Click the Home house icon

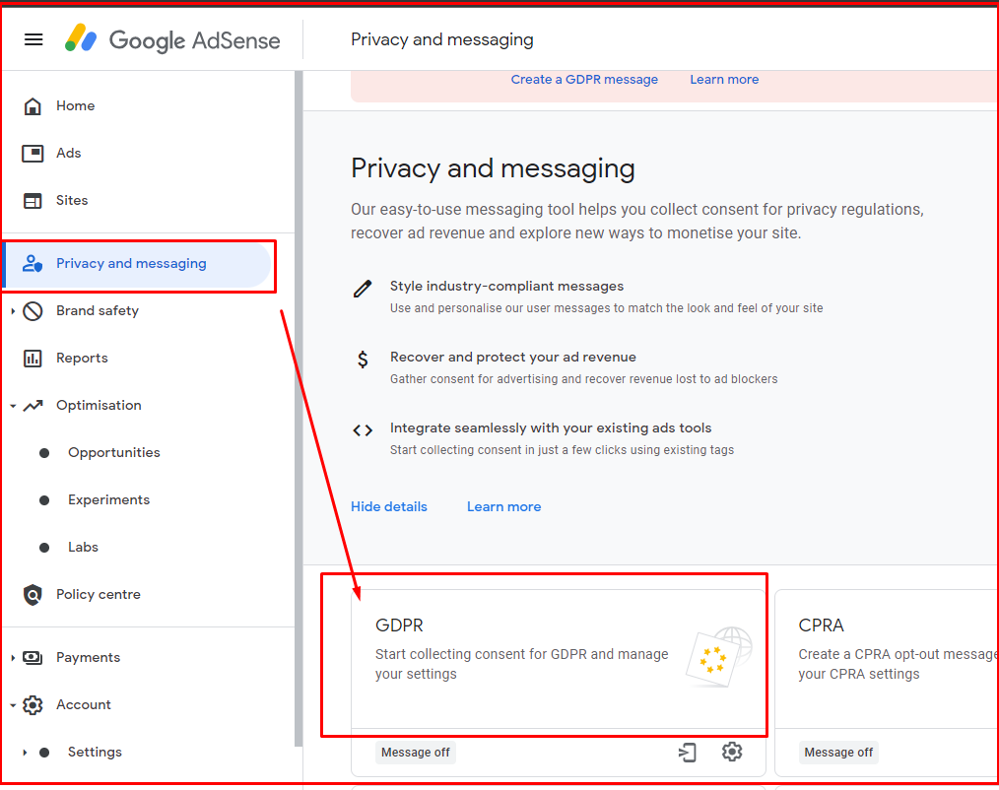pos(33,106)
